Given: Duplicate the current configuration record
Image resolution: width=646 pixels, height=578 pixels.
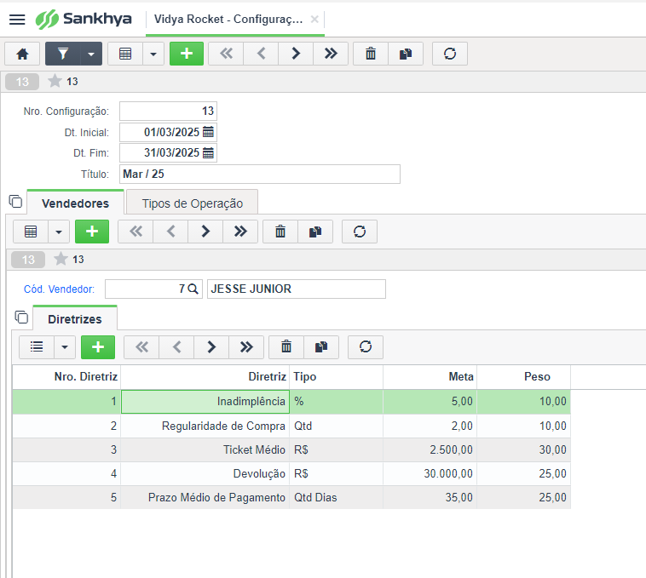Looking at the screenshot, I should (x=406, y=54).
